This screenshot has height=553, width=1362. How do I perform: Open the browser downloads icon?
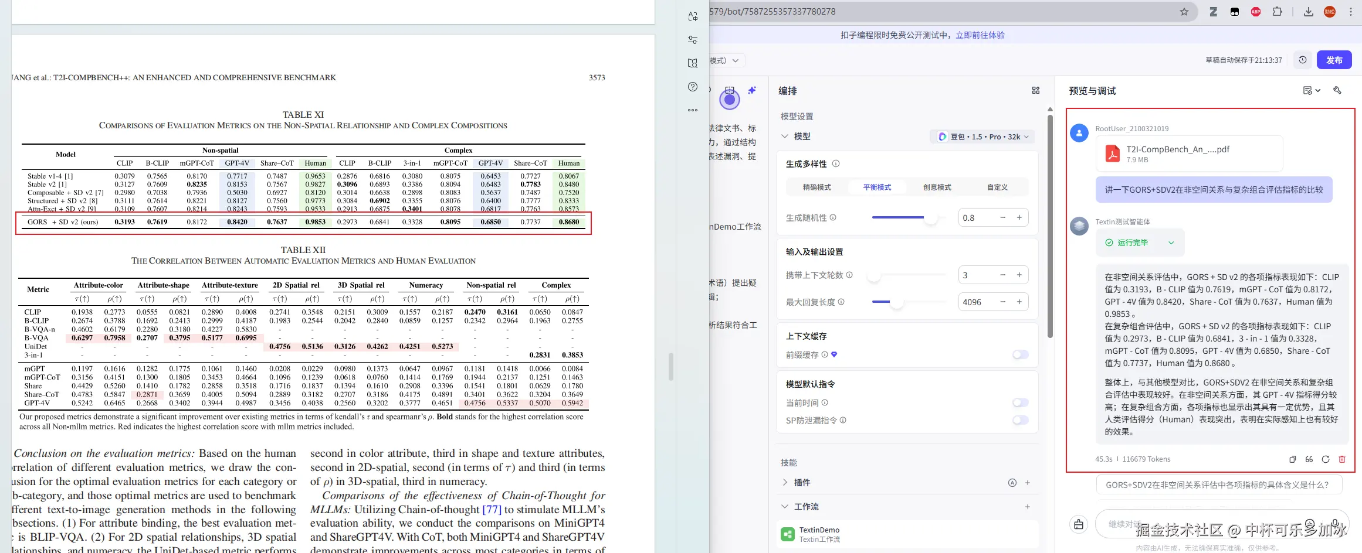pyautogui.click(x=1308, y=12)
